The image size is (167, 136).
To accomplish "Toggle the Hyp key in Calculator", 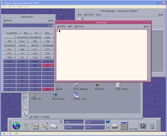I will tap(22, 49).
